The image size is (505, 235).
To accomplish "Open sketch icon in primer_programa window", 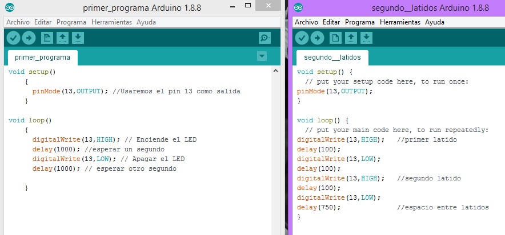I will (62, 38).
